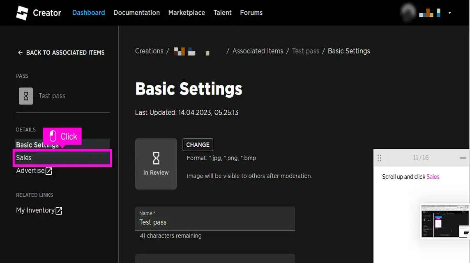This screenshot has width=470, height=263.
Task: Click the profile avatar icon
Action: 408,12
